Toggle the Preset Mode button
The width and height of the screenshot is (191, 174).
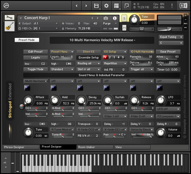pyautogui.click(x=27, y=40)
